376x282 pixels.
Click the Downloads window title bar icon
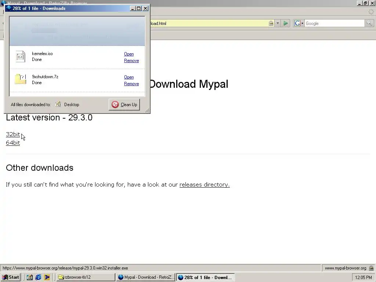9,8
